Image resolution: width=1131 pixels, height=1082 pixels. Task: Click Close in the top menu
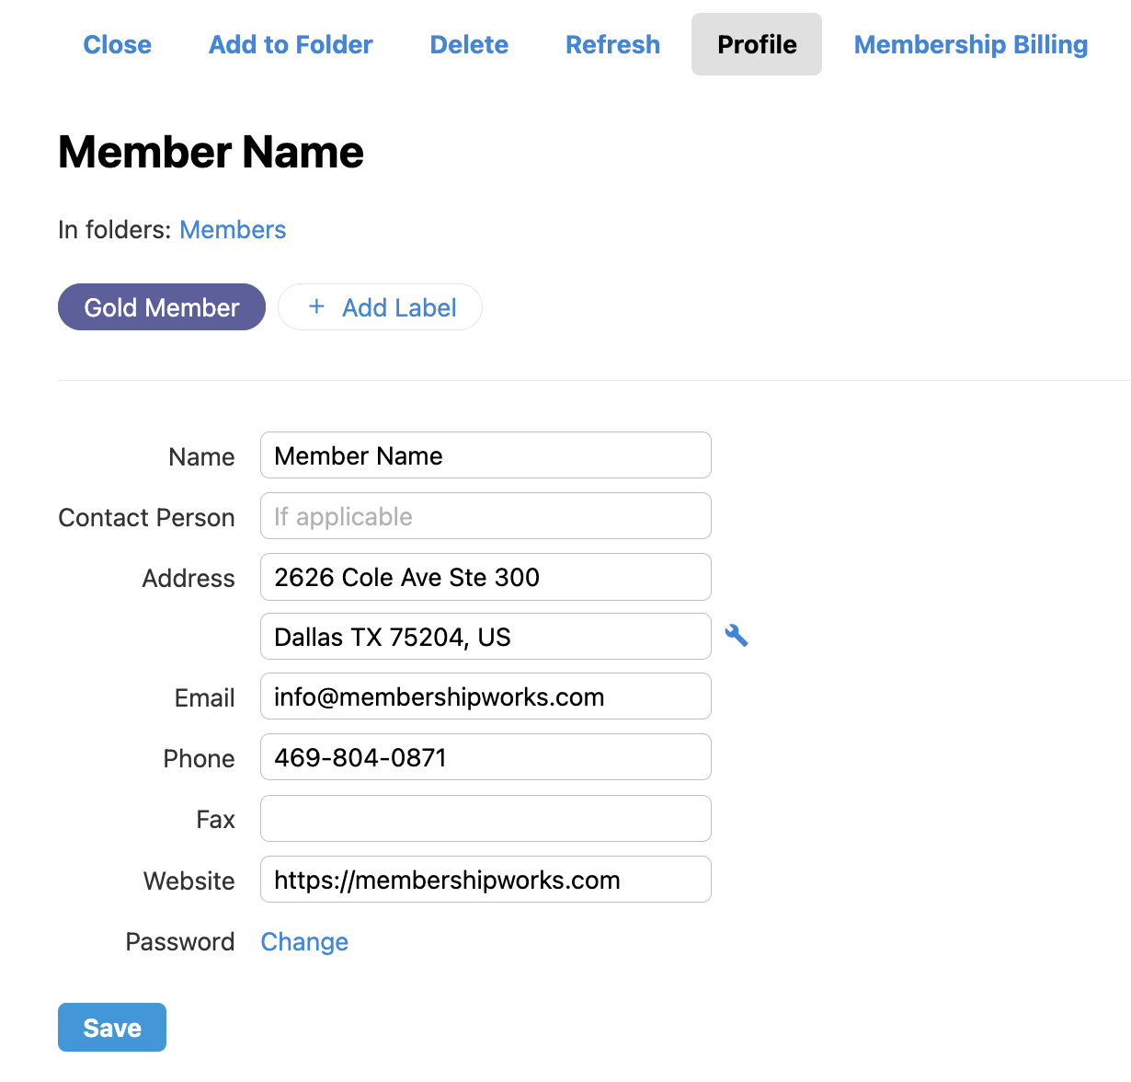117,44
